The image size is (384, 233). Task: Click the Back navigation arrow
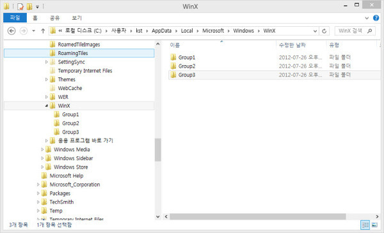12,31
